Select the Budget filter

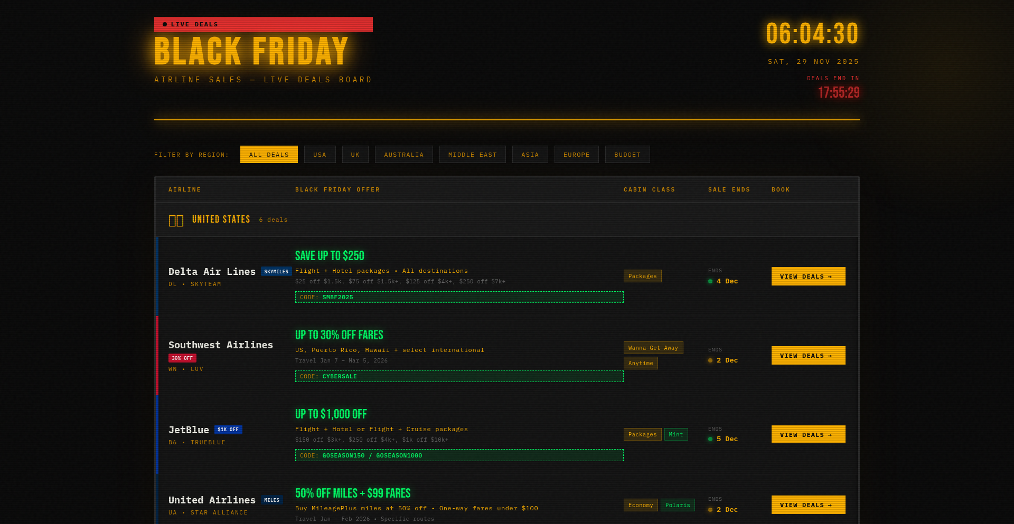pyautogui.click(x=627, y=155)
